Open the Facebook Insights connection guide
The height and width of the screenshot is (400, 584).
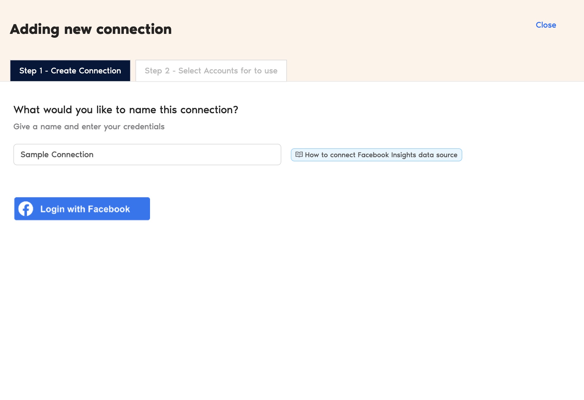pos(376,155)
